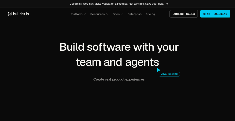Click the Start Building button

tap(215, 14)
